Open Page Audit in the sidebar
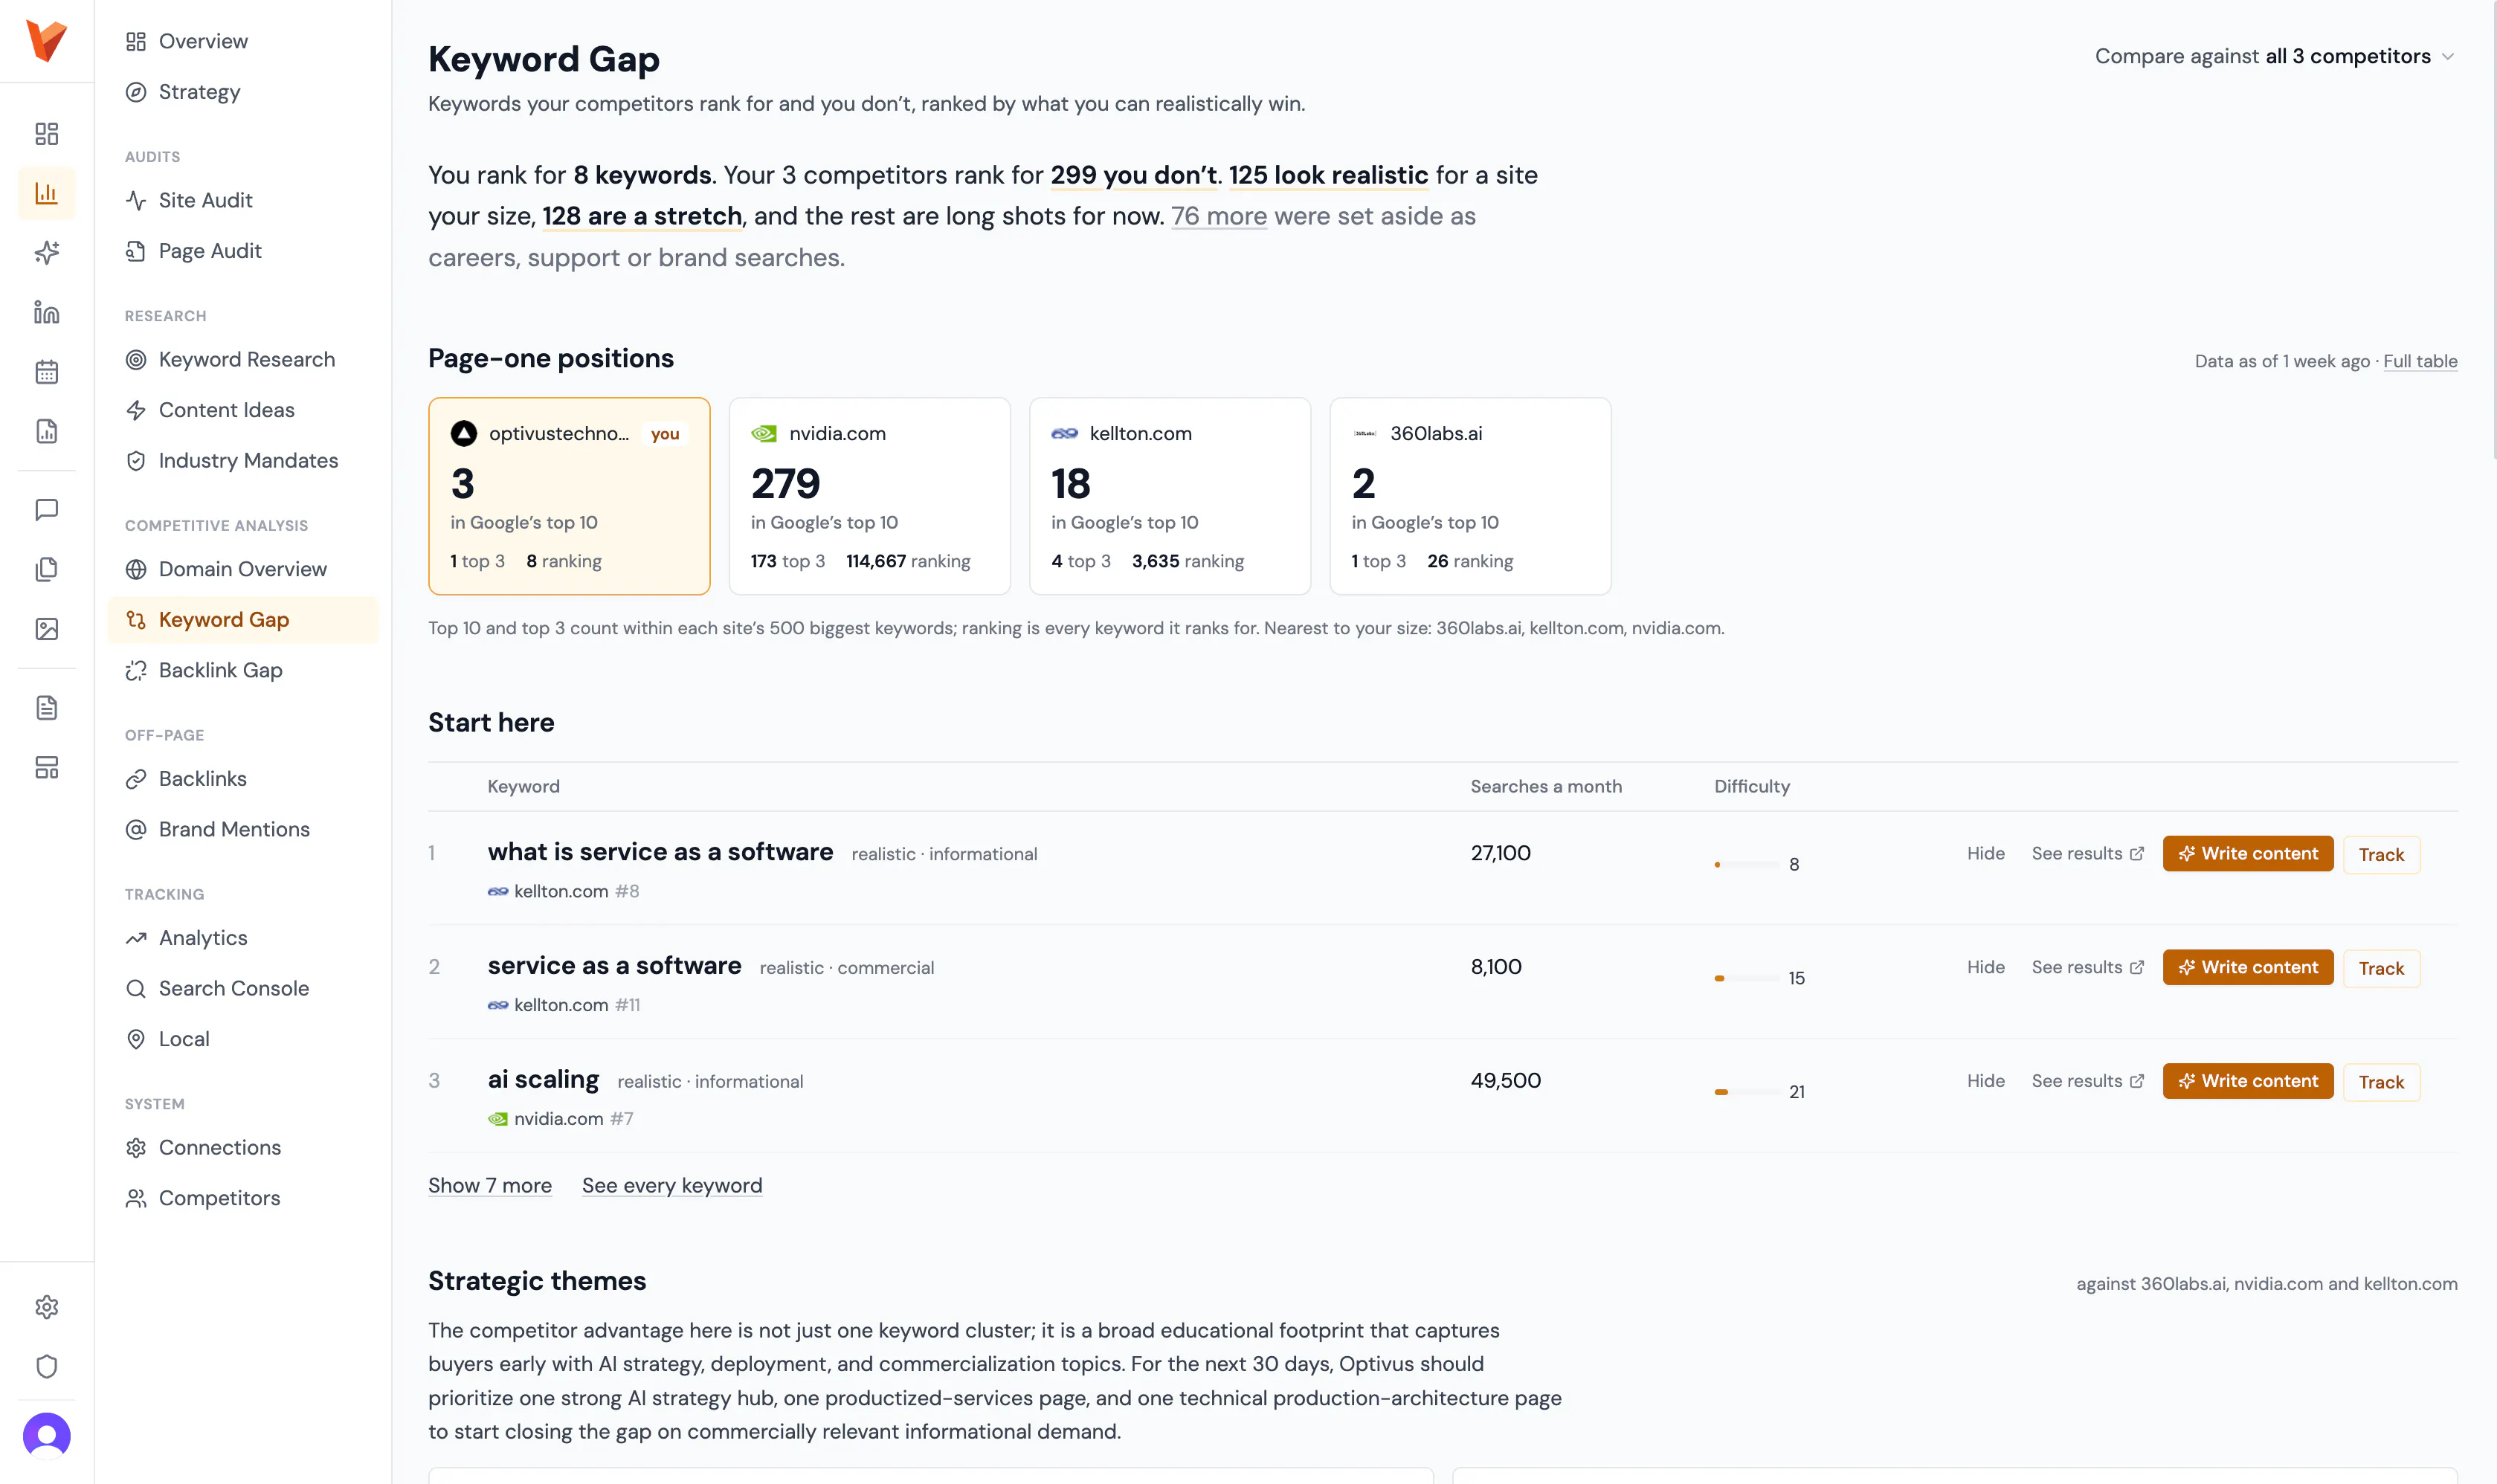The image size is (2497, 1484). click(243, 251)
